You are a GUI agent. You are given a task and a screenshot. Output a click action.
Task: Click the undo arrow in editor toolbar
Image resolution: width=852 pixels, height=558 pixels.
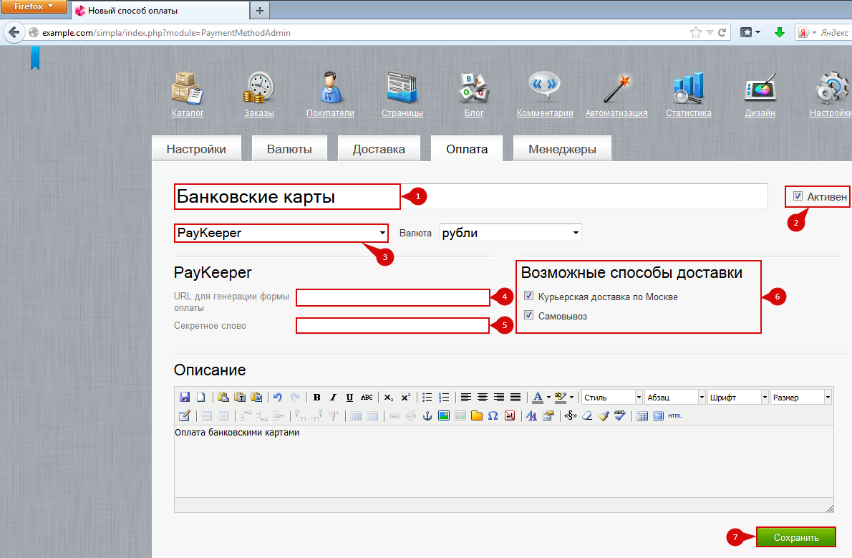click(278, 398)
